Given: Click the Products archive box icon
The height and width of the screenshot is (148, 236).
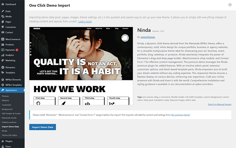Looking at the screenshot, I should coord(3,45).
